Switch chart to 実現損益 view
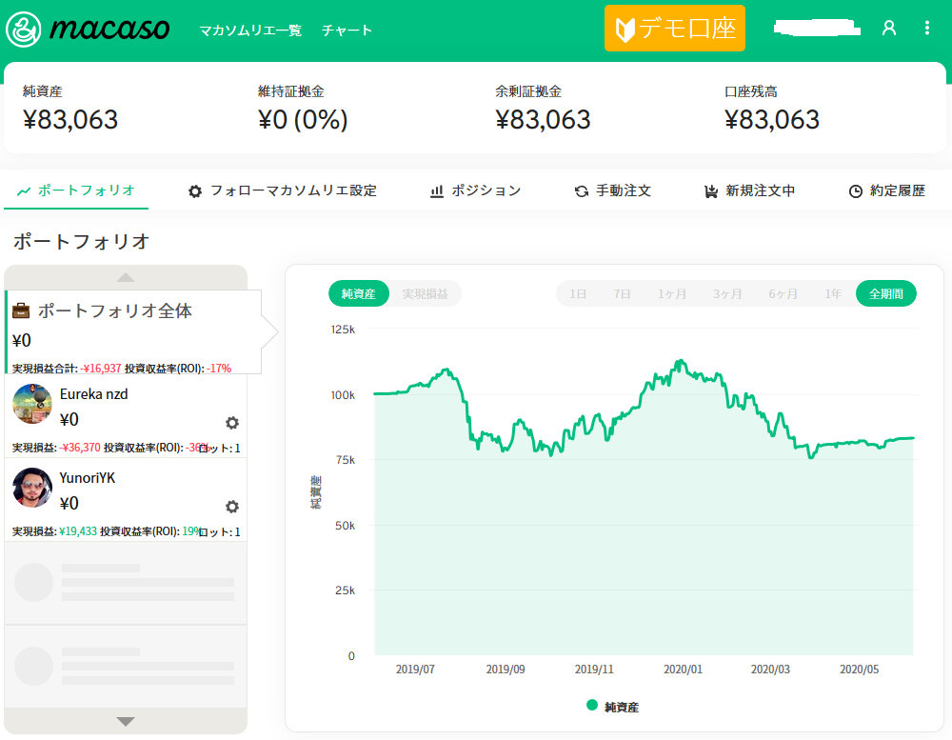The width and height of the screenshot is (952, 740). pyautogui.click(x=426, y=294)
